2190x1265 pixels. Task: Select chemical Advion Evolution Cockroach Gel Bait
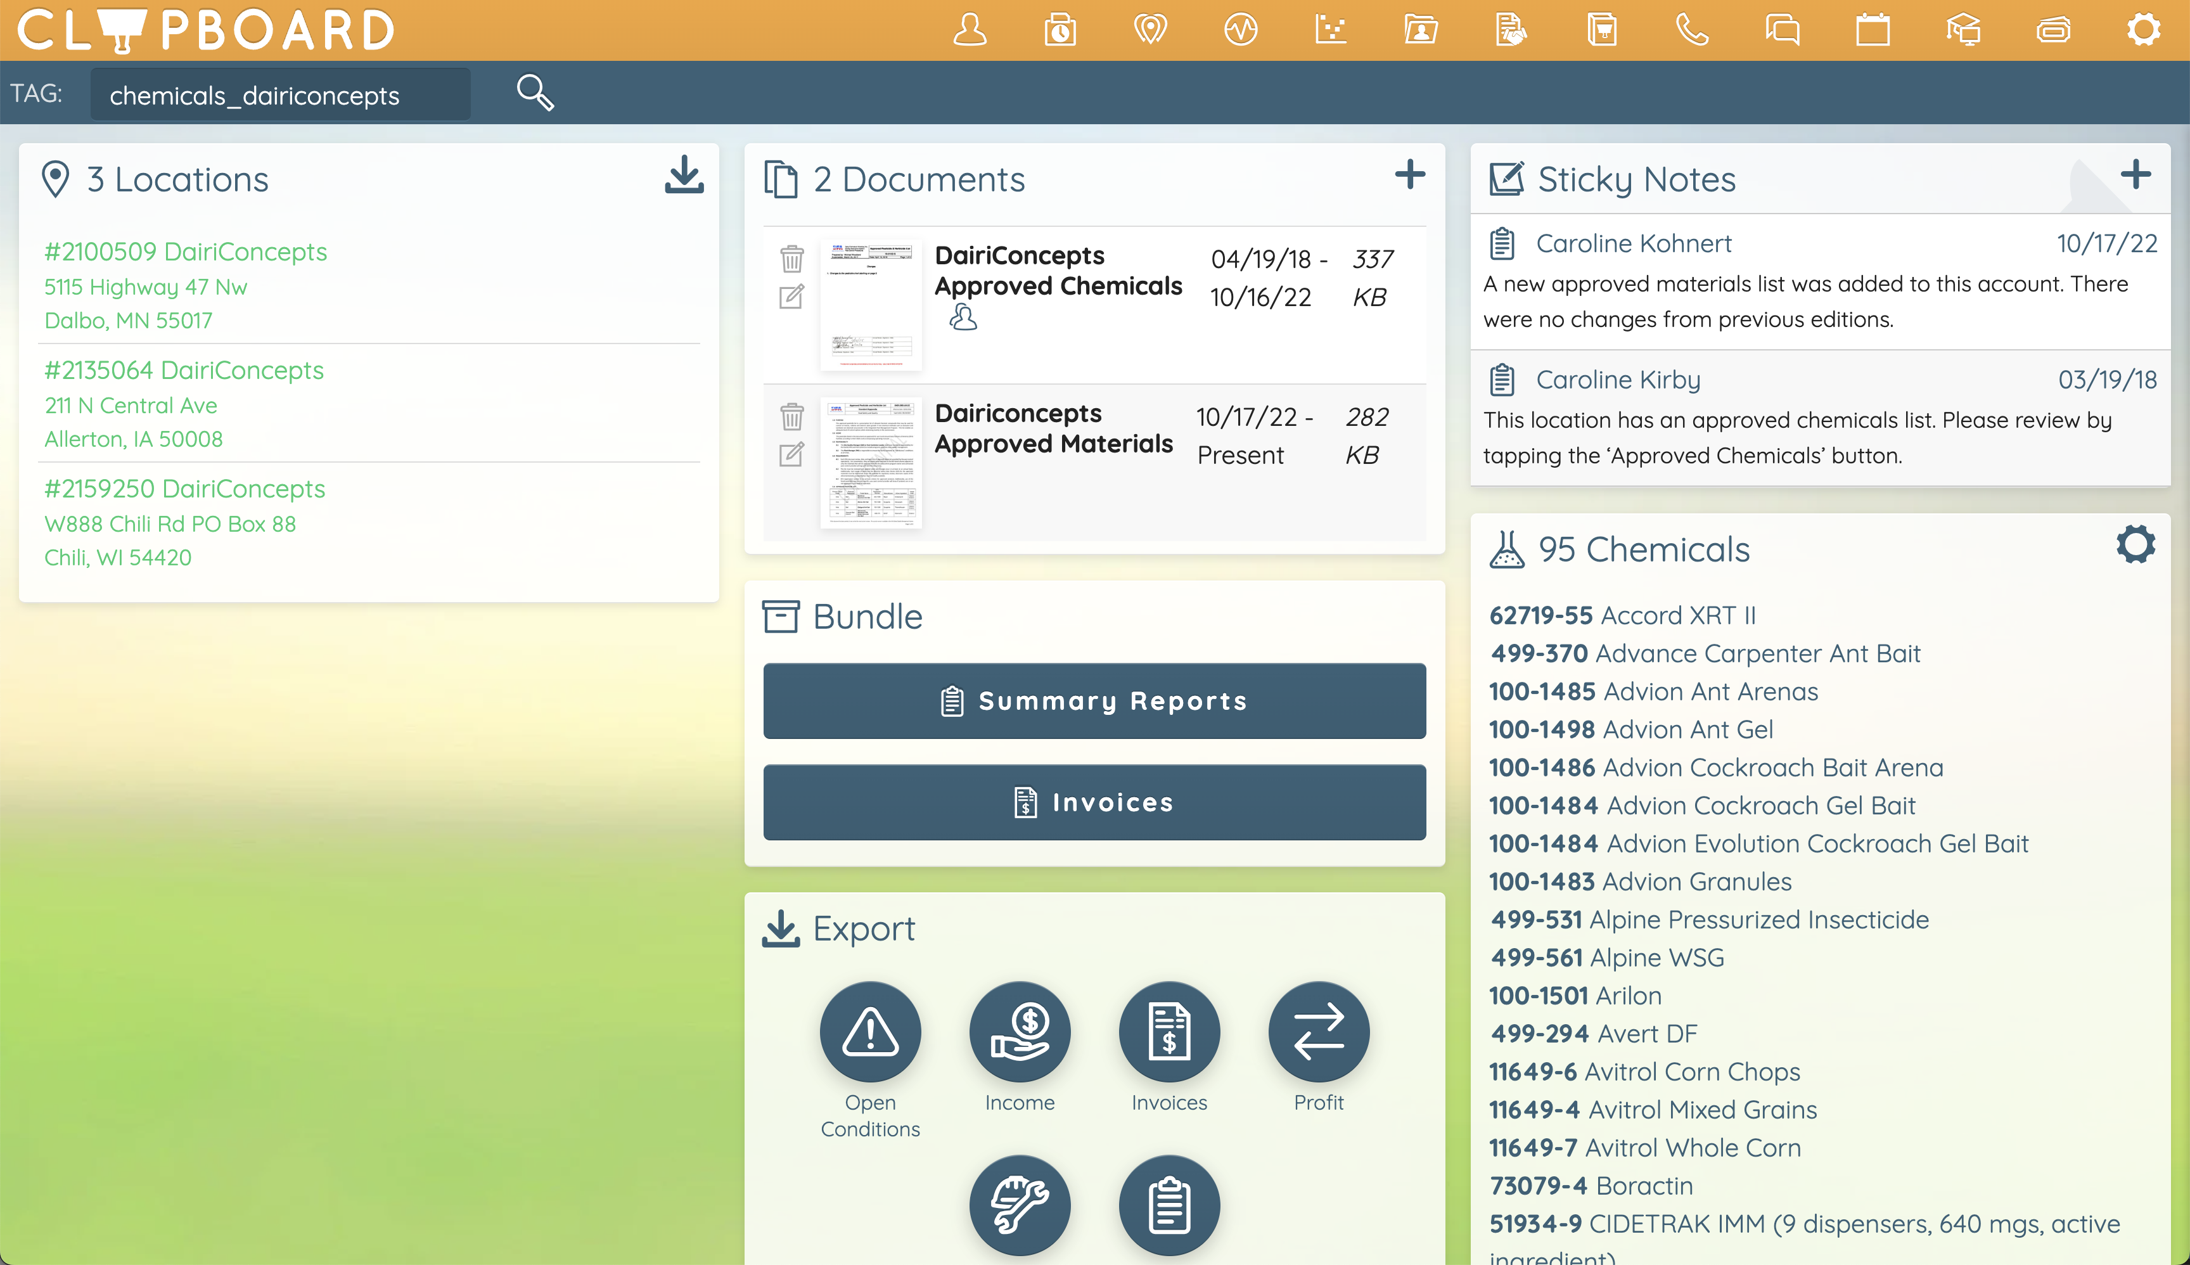[x=1758, y=844]
